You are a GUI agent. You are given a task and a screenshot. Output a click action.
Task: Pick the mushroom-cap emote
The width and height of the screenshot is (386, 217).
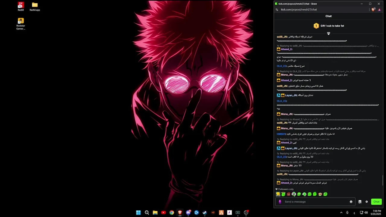click(320, 194)
